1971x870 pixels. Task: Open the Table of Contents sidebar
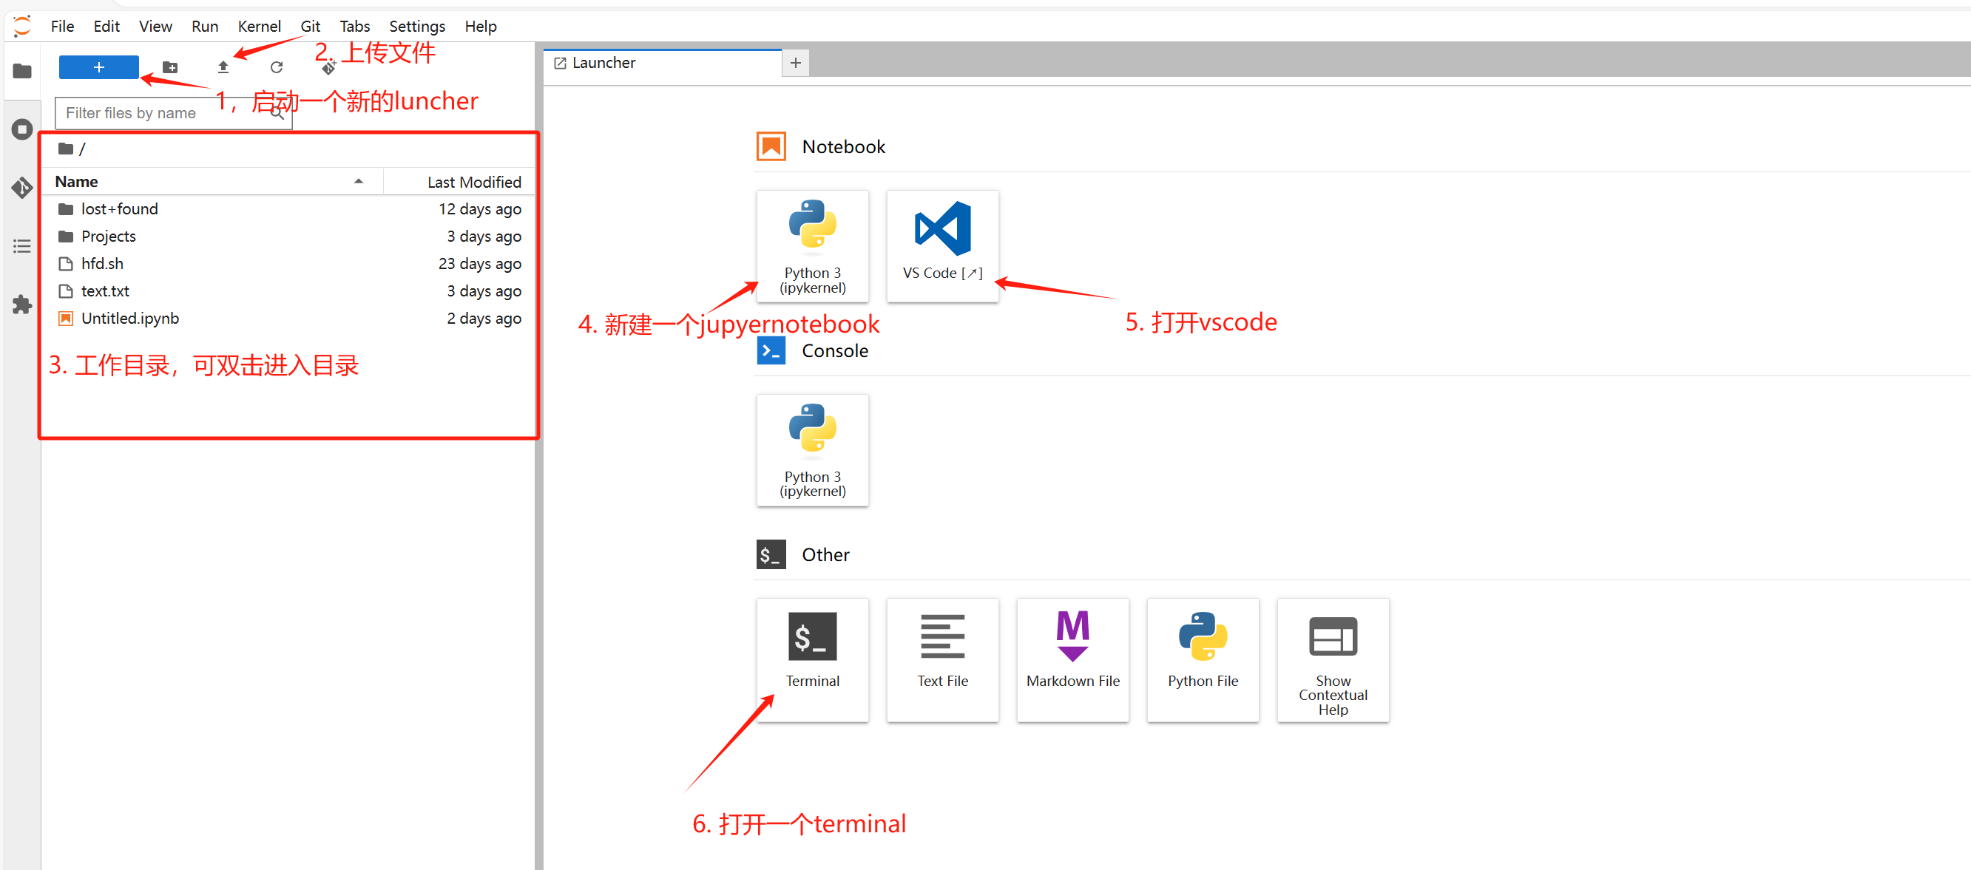(22, 246)
